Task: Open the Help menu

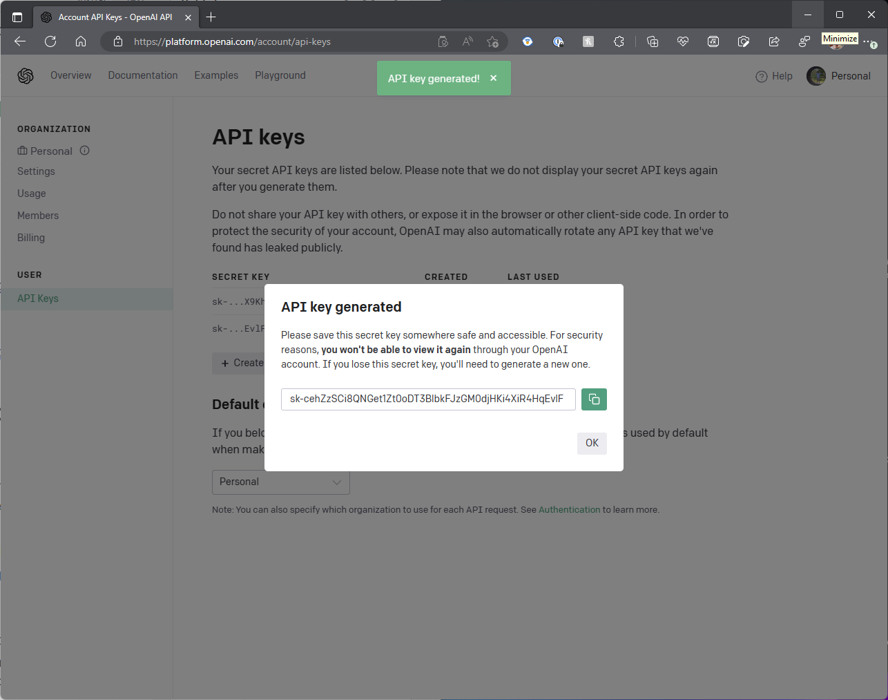Action: point(774,76)
